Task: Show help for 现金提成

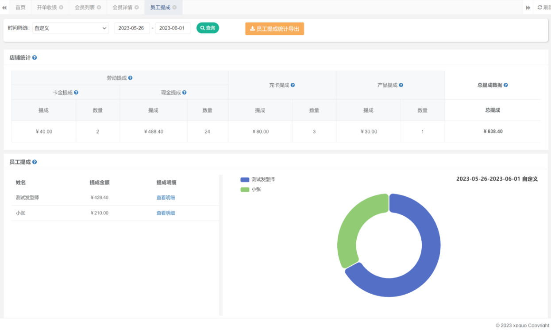Action: [x=185, y=93]
